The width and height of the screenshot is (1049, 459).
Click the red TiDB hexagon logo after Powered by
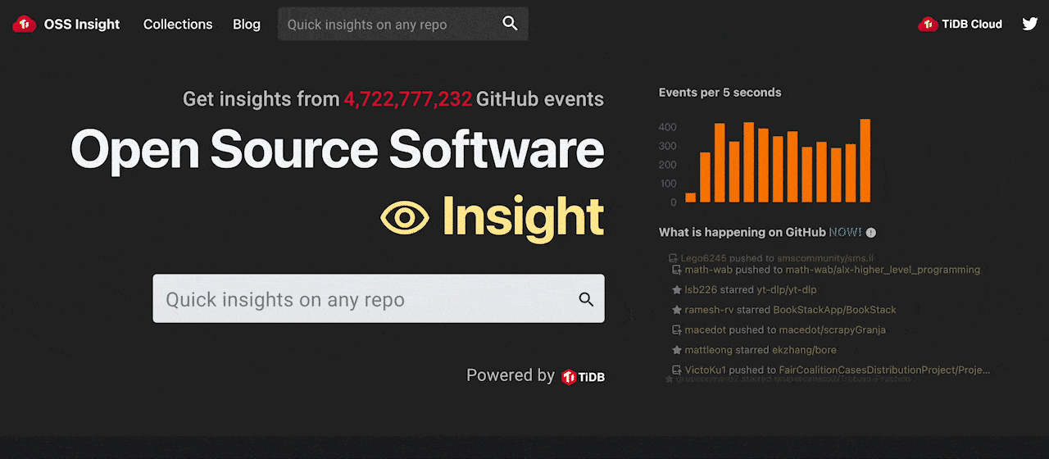(x=570, y=377)
